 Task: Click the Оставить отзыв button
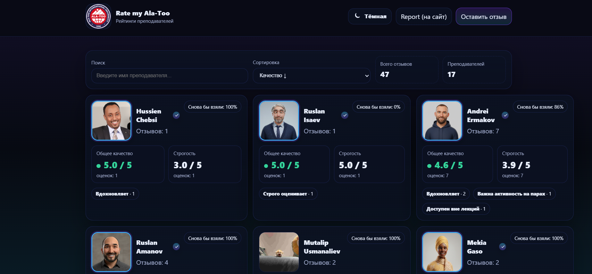tap(484, 17)
